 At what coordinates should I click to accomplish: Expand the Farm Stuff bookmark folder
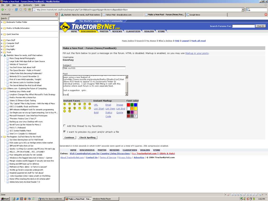[2, 40]
